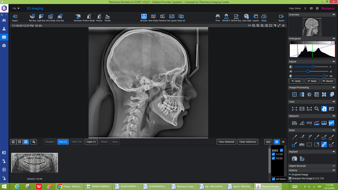Image resolution: width=338 pixels, height=190 pixels.
Task: Collapse the Image Processing panel
Action: point(334,87)
